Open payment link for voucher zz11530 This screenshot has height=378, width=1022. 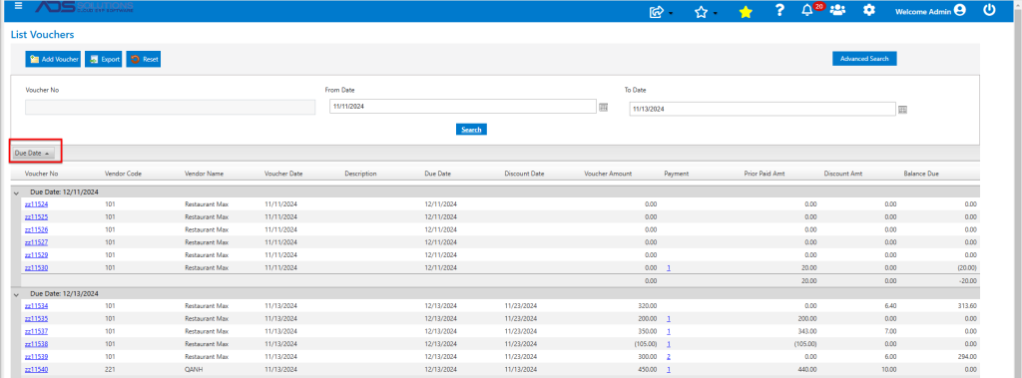(x=668, y=267)
